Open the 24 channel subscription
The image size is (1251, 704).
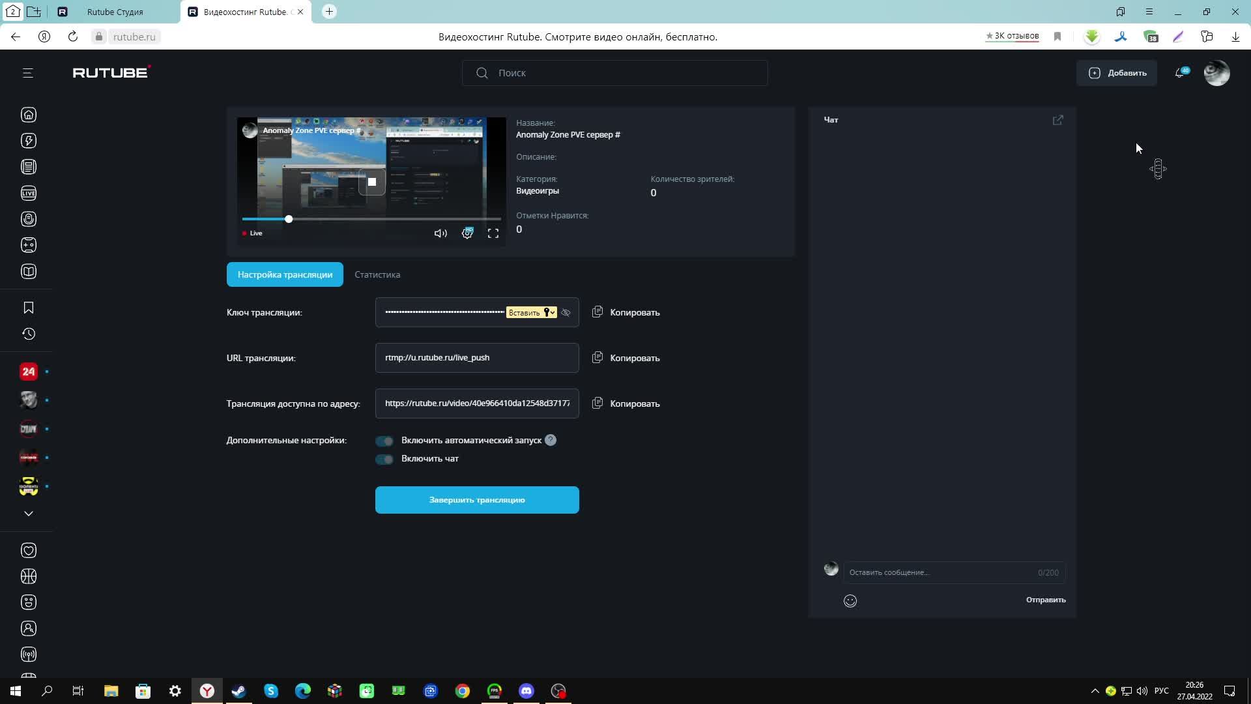(29, 372)
